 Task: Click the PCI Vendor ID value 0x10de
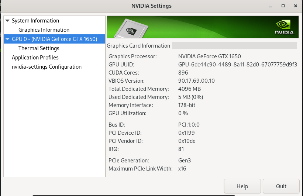[x=187, y=141]
